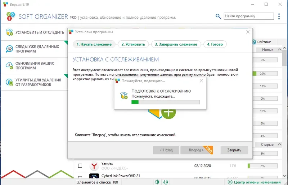The height and width of the screenshot is (185, 288).
Task: Click the 4% rating bar
Action: [265, 136]
